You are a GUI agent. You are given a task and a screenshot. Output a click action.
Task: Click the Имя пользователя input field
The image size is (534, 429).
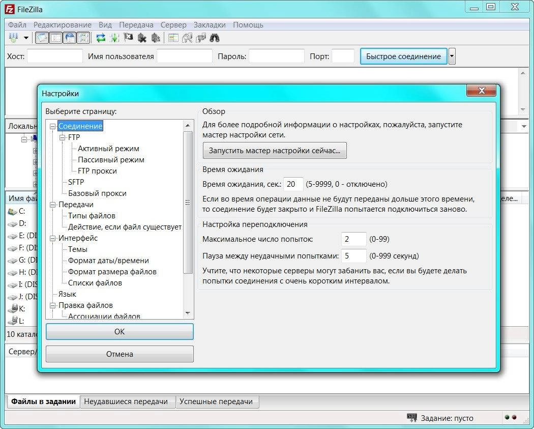pos(185,56)
